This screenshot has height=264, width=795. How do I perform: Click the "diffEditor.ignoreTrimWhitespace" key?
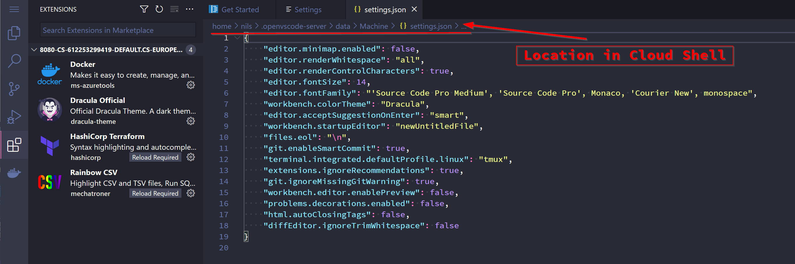point(344,226)
